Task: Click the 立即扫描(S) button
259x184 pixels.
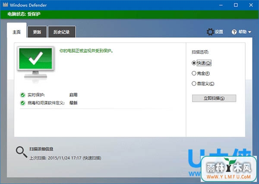Action: coord(214,98)
